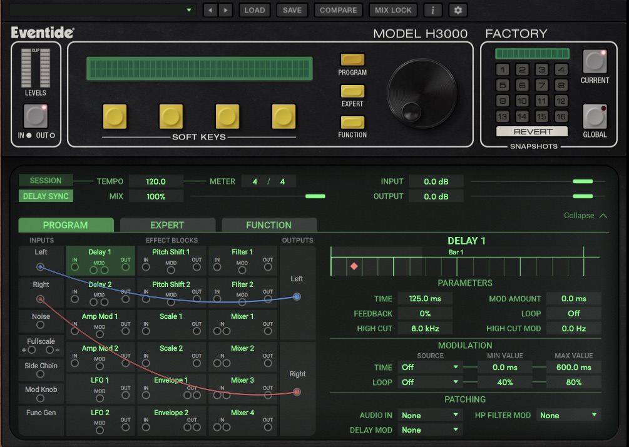Click the delay TIME 125.0 ms field
The height and width of the screenshot is (447, 629).
[x=425, y=299]
